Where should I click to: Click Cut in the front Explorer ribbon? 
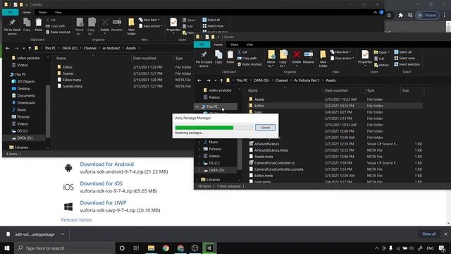(x=242, y=52)
